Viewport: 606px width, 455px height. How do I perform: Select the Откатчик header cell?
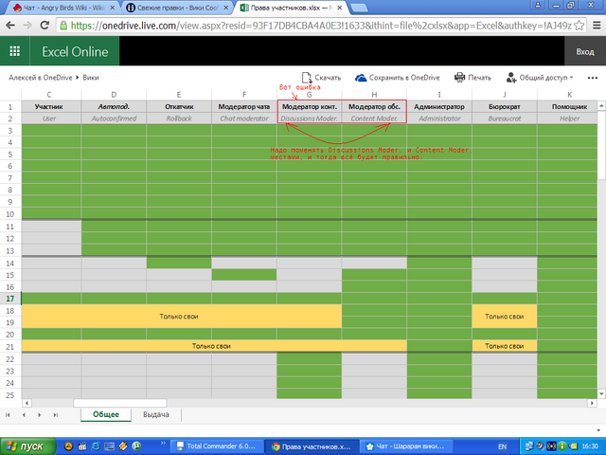click(179, 107)
